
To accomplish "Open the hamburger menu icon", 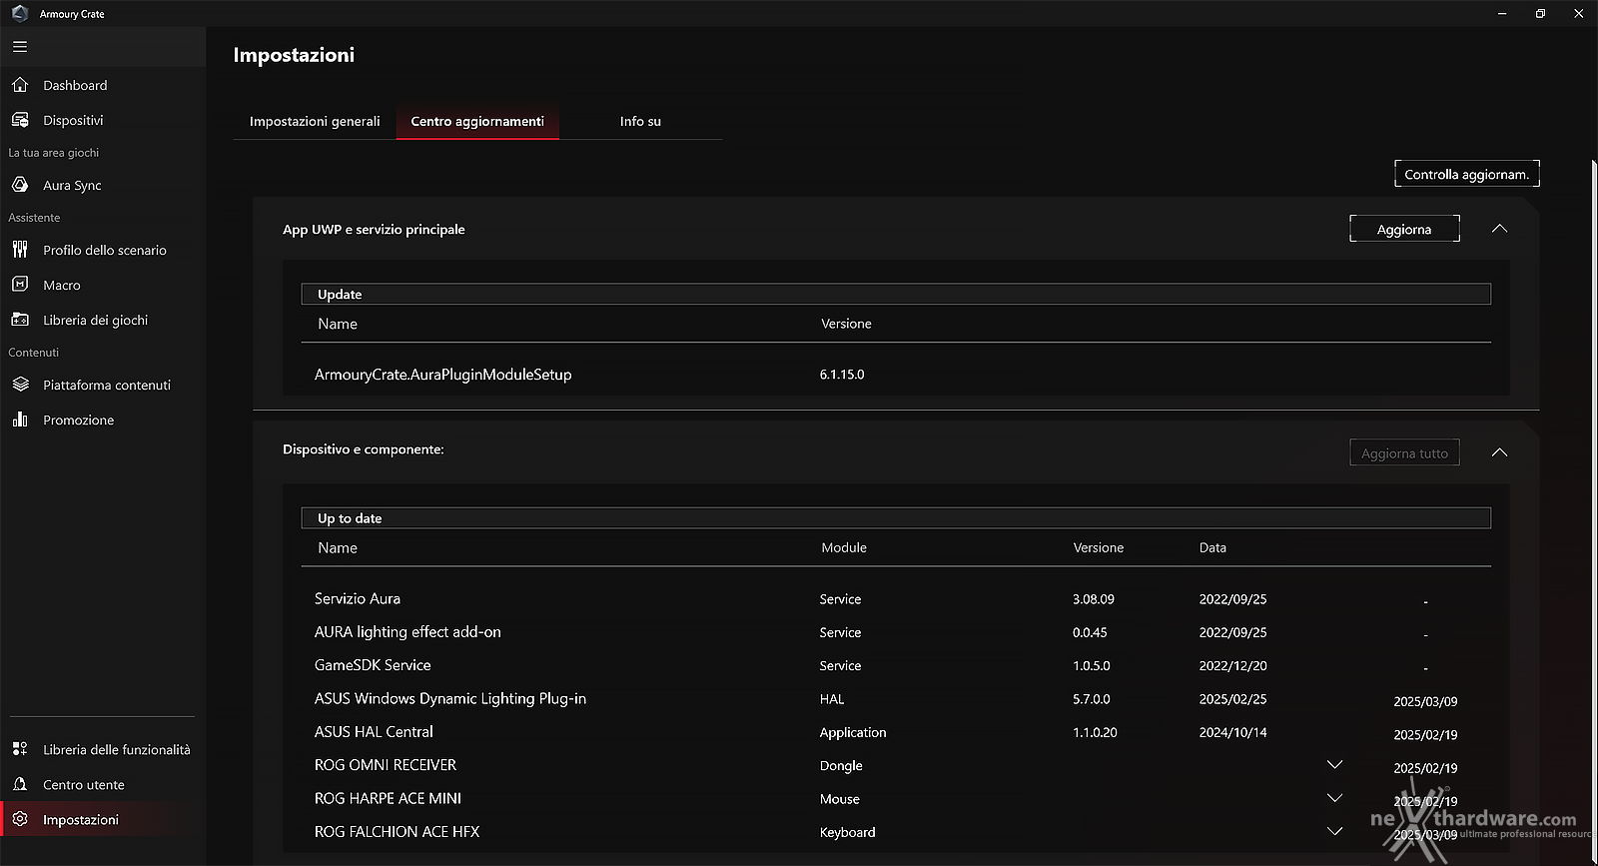I will 20,47.
